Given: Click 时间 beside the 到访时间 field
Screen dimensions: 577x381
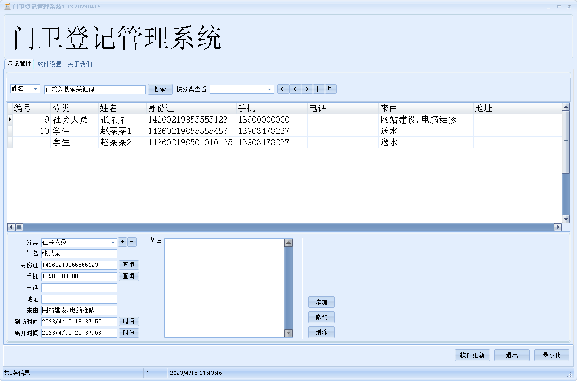Looking at the screenshot, I should (x=128, y=321).
